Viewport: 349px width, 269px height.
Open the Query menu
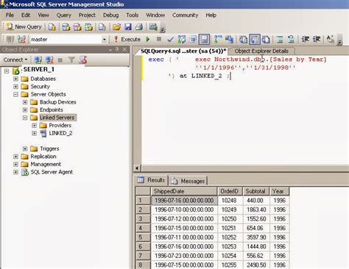64,15
